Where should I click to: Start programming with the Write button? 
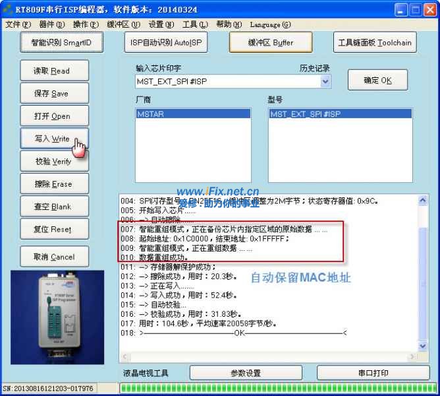[x=53, y=139]
